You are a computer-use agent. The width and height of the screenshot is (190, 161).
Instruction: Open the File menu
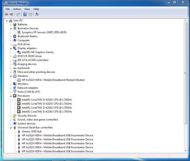[x=8, y=9]
